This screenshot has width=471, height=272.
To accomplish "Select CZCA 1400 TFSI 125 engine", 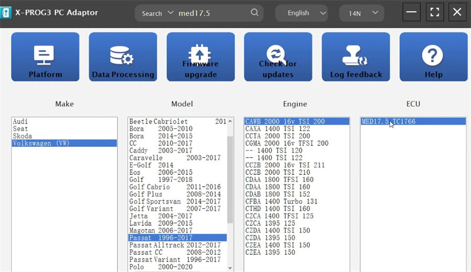I will point(297,216).
